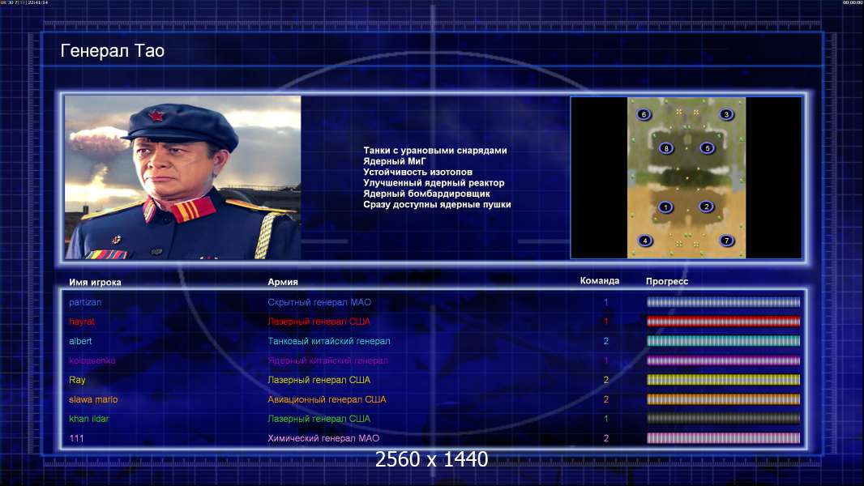Click the 'Армия' column header
864x486 pixels.
coord(283,282)
